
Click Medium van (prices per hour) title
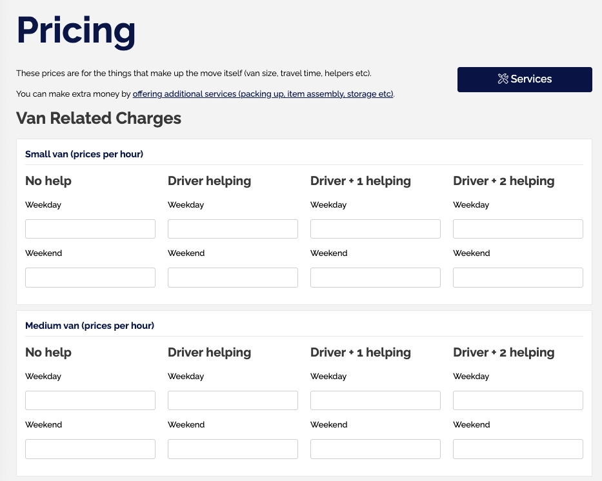pyautogui.click(x=90, y=326)
